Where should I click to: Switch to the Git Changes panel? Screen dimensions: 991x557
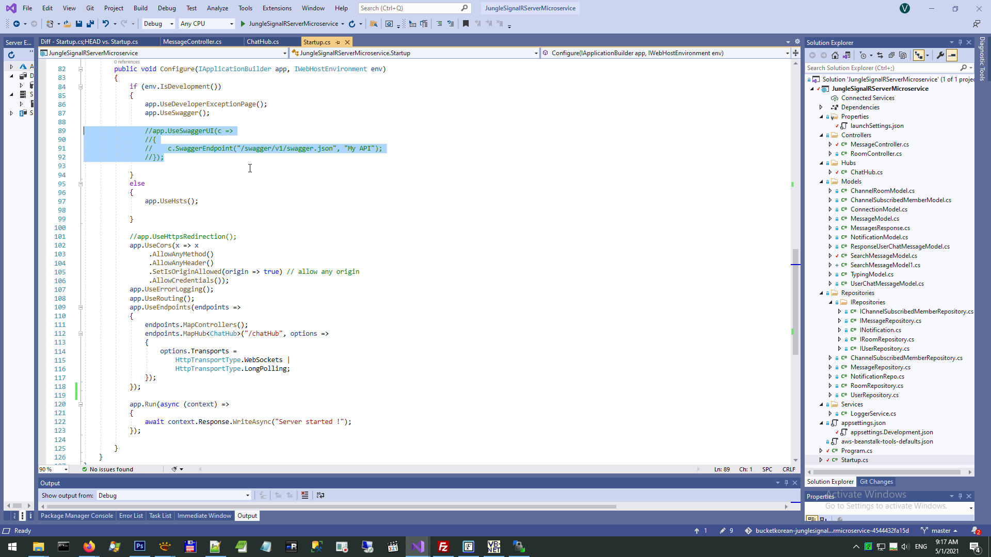pyautogui.click(x=876, y=482)
